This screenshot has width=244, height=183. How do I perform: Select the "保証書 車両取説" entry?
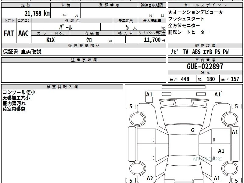tap(22, 52)
